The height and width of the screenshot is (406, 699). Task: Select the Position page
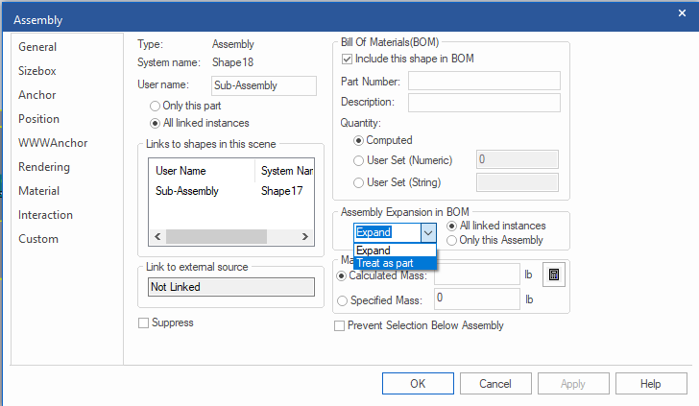(x=38, y=119)
